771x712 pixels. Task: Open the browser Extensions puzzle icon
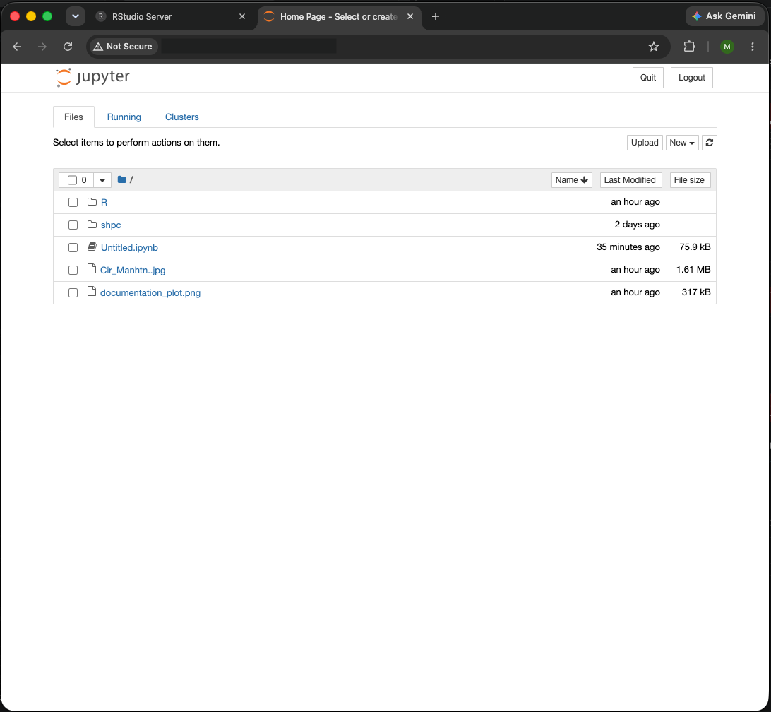[689, 46]
